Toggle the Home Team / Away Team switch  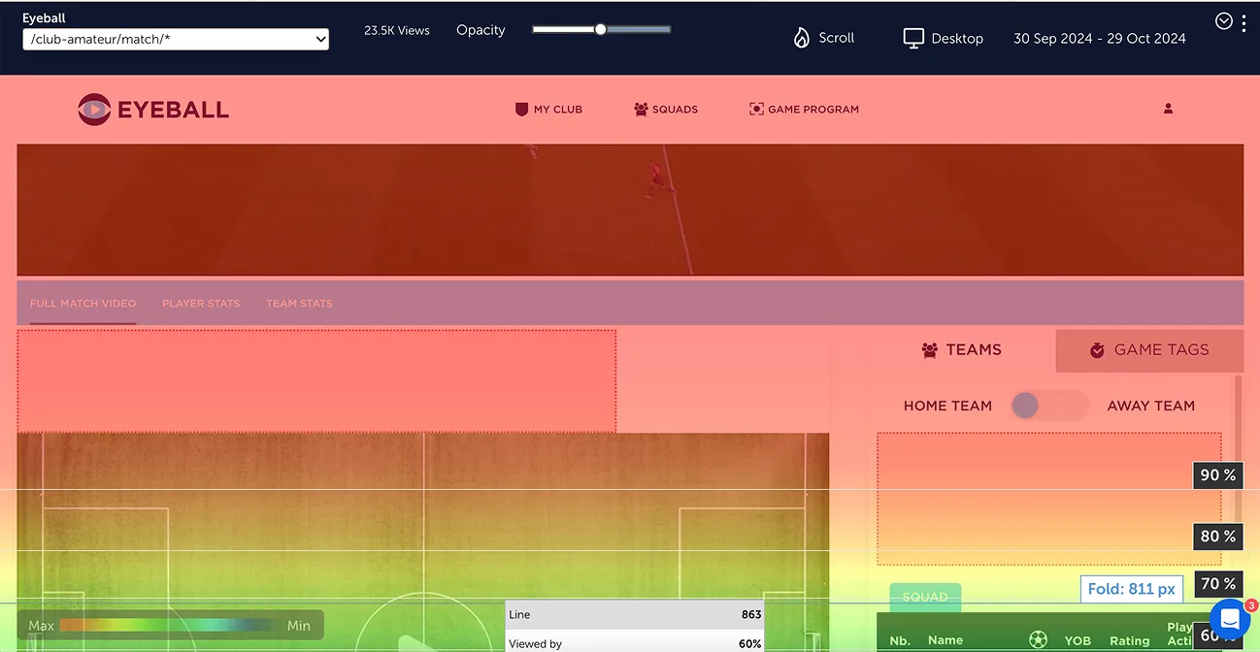pos(1049,406)
